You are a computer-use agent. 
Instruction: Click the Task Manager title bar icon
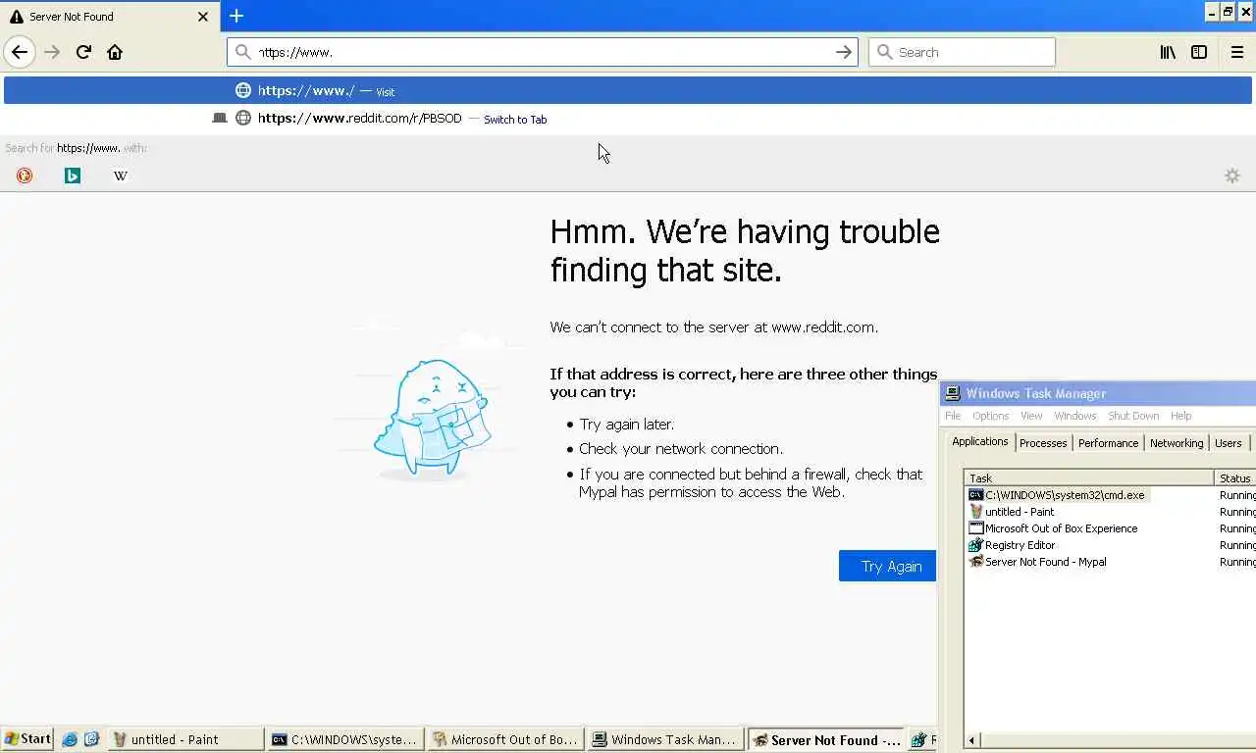coord(953,393)
